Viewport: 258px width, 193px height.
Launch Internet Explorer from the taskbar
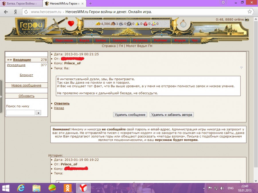(x=21, y=188)
